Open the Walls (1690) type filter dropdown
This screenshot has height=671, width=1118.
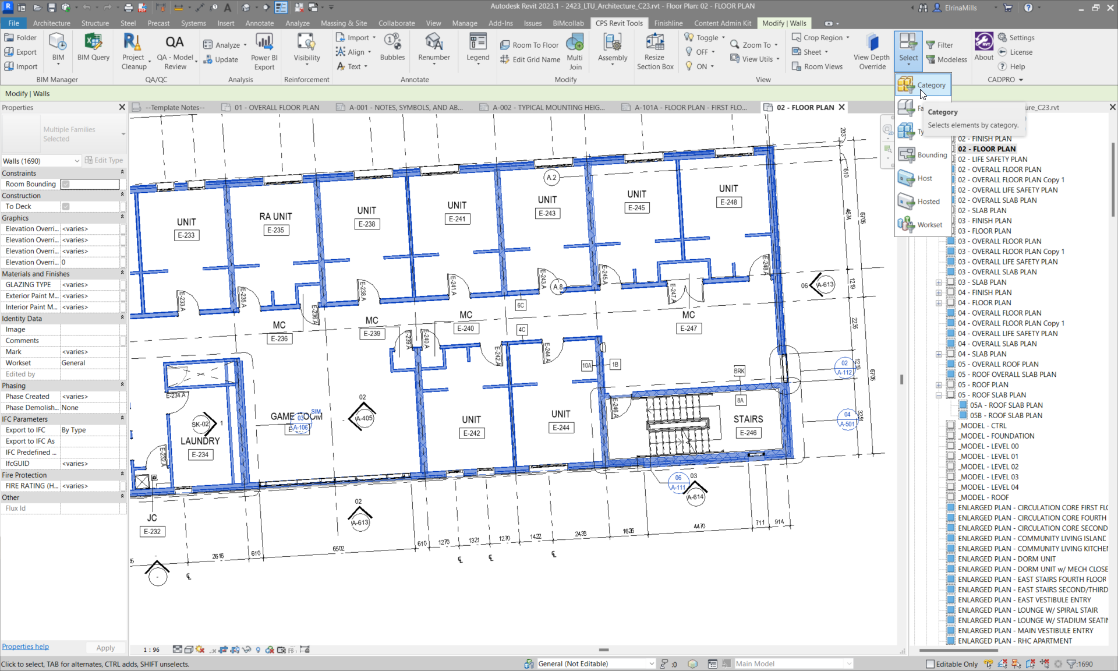coord(76,161)
